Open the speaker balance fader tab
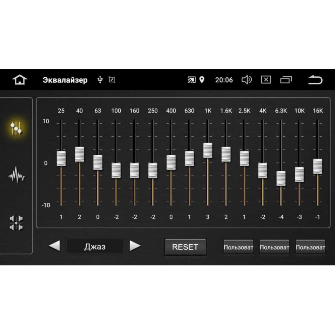 point(16,223)
